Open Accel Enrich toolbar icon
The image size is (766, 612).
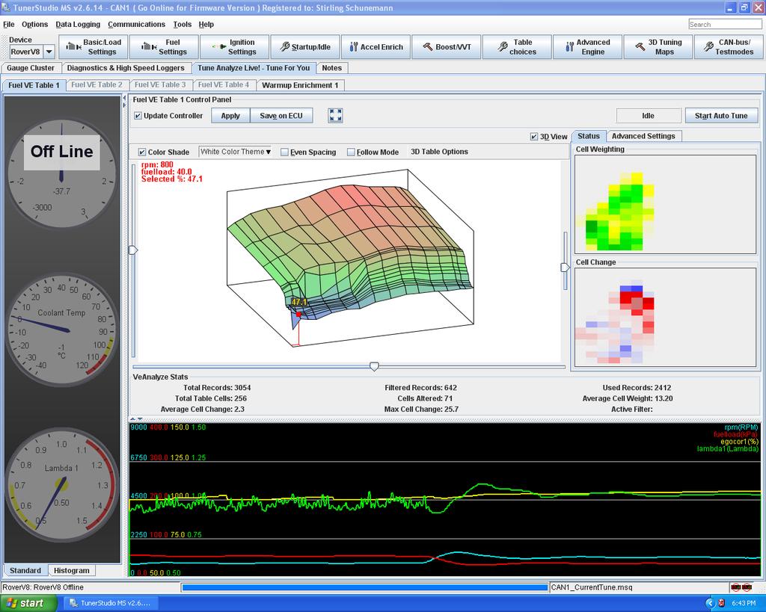(354, 47)
